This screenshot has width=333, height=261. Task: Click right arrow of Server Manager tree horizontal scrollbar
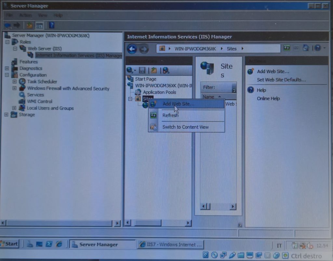point(117,223)
